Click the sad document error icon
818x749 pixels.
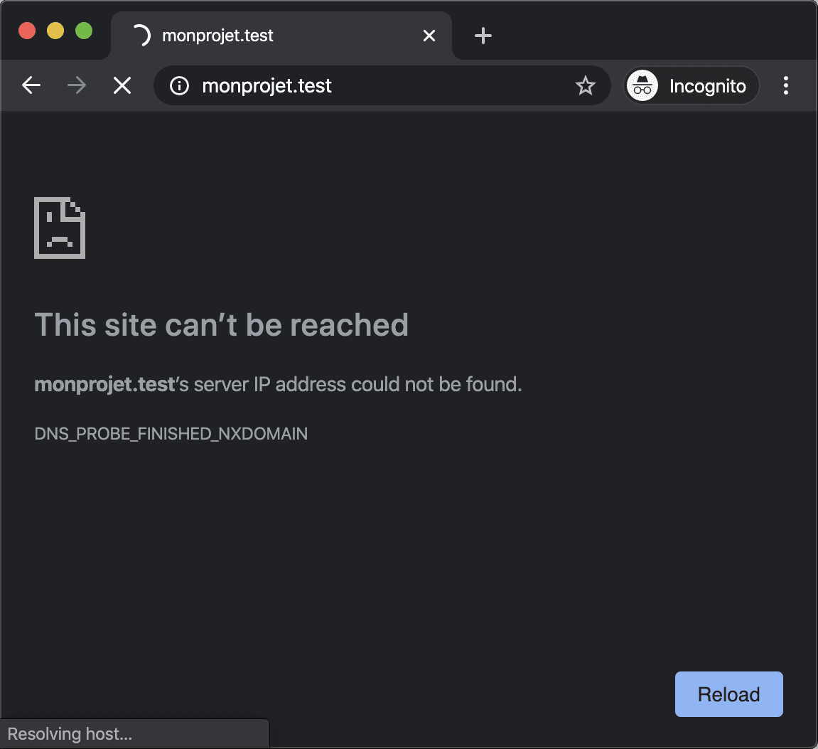60,228
